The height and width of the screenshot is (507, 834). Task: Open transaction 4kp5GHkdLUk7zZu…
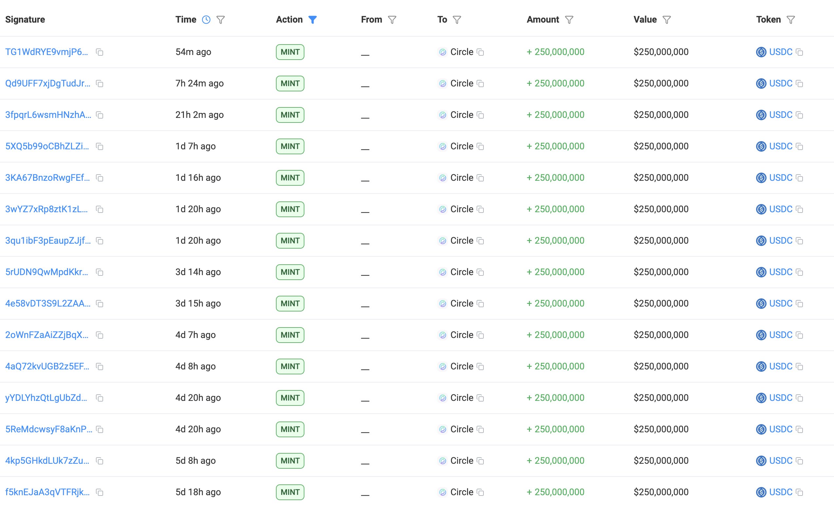[47, 460]
